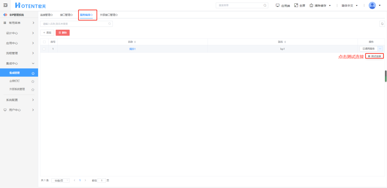The height and width of the screenshot is (188, 387).
Task: Go to the previous page arrow
Action: 74,180
